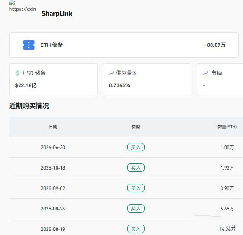Image resolution: width=243 pixels, height=235 pixels.
Task: Click the 1.93万 amount cell
Action: coord(227,168)
